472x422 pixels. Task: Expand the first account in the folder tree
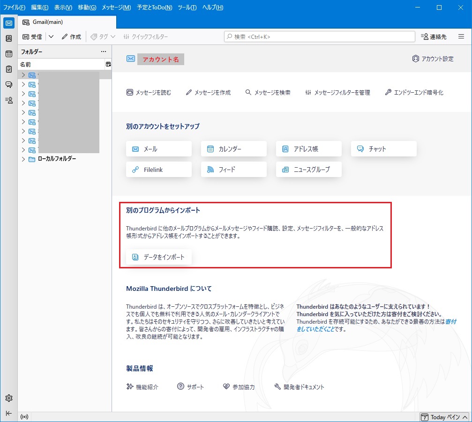pos(23,75)
